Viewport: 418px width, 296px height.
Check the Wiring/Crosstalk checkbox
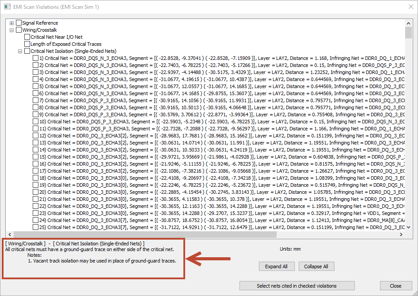19,30
